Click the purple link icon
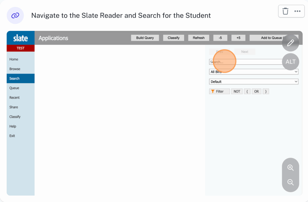The image size is (308, 202). (x=15, y=16)
